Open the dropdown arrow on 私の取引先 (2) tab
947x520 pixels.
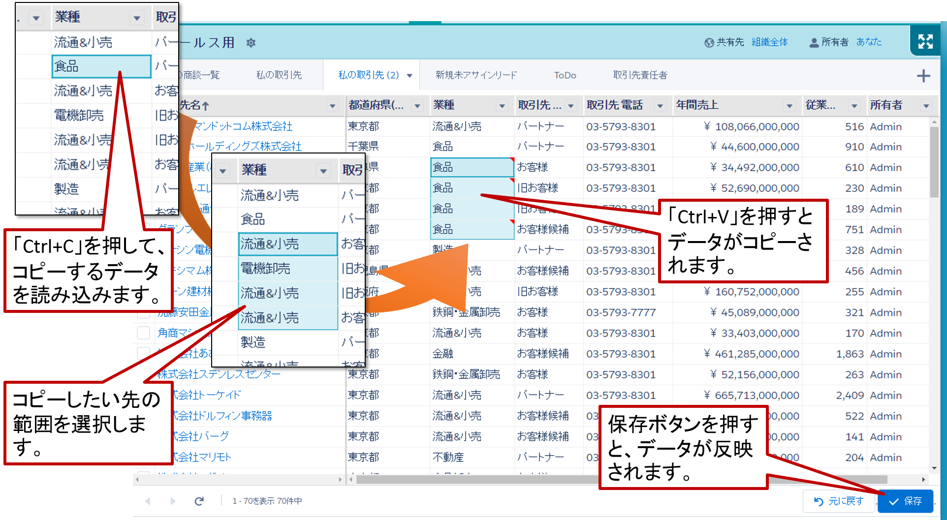[x=410, y=76]
